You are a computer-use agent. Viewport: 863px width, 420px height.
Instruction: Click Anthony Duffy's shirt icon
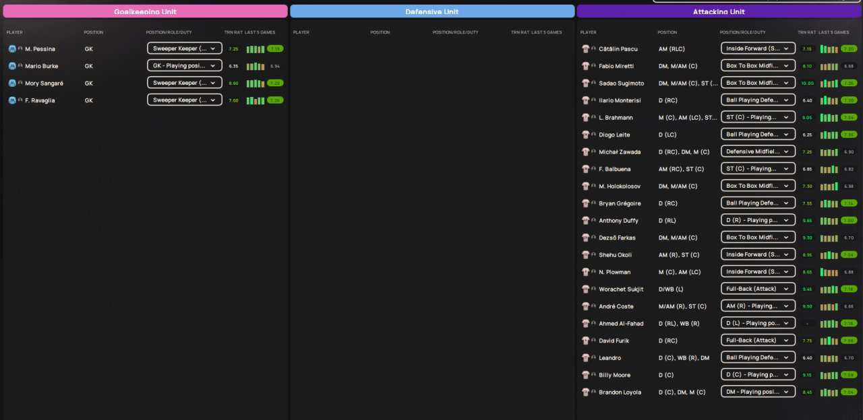click(586, 220)
